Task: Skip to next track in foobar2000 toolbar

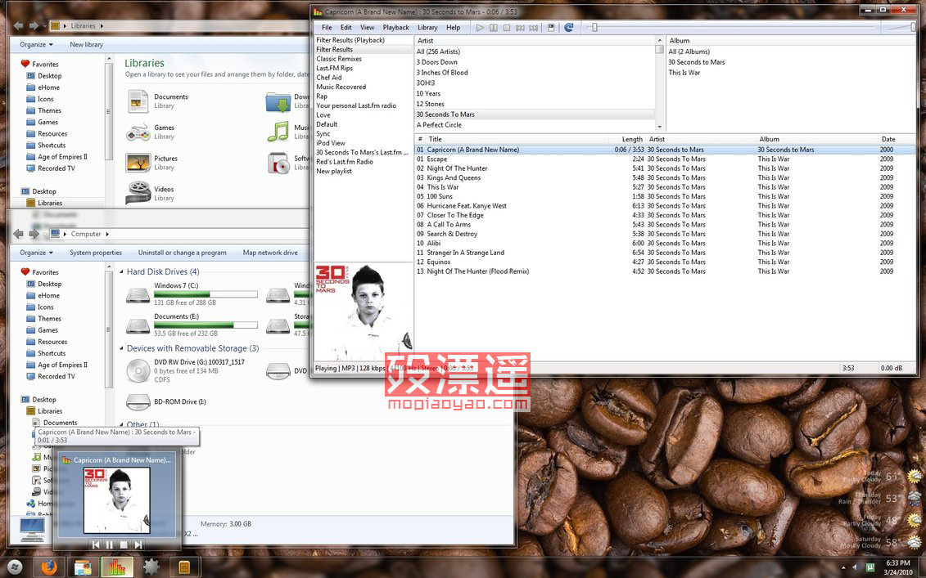Action: tap(534, 28)
